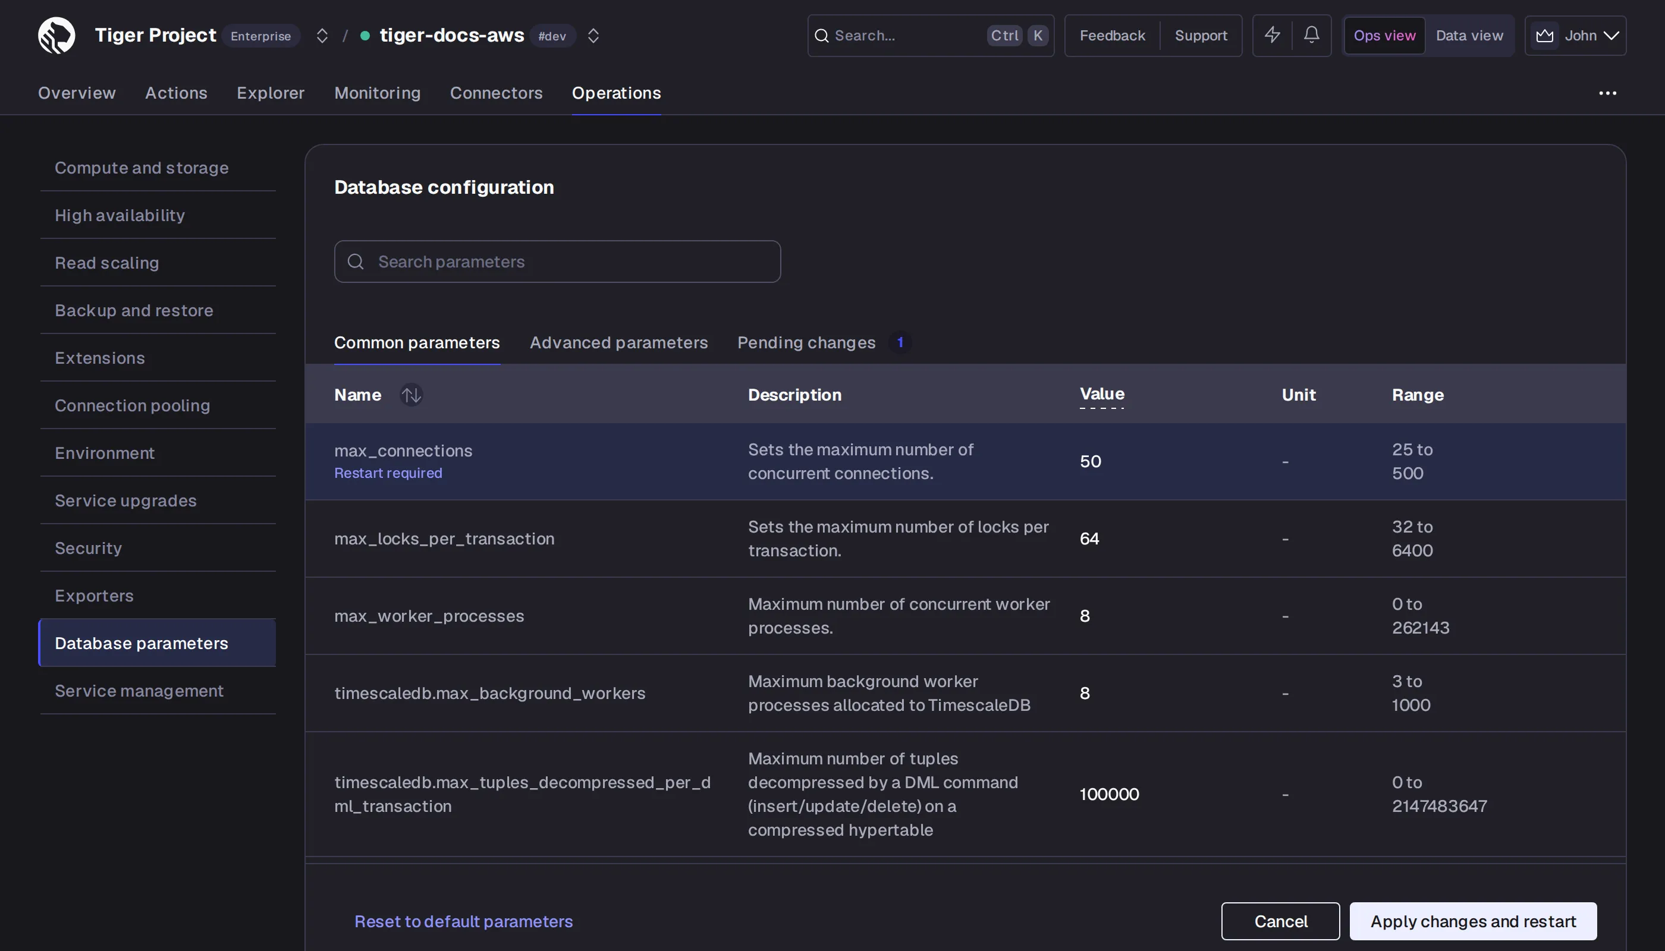
Task: Click the Support button
Action: (x=1201, y=35)
